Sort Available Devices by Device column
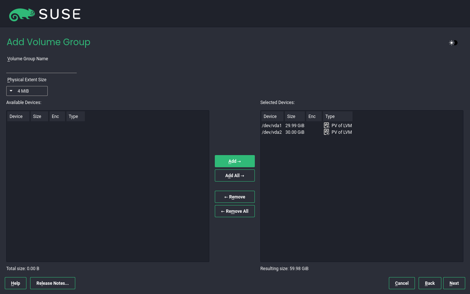This screenshot has width=470, height=294. click(x=18, y=116)
